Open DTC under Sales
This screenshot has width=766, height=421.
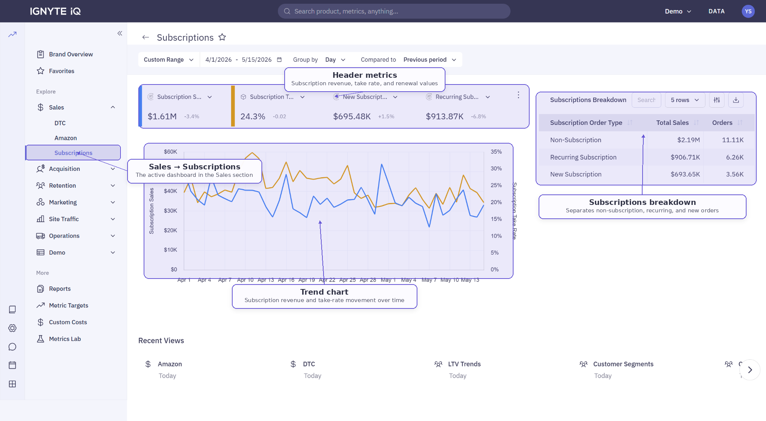click(x=60, y=123)
